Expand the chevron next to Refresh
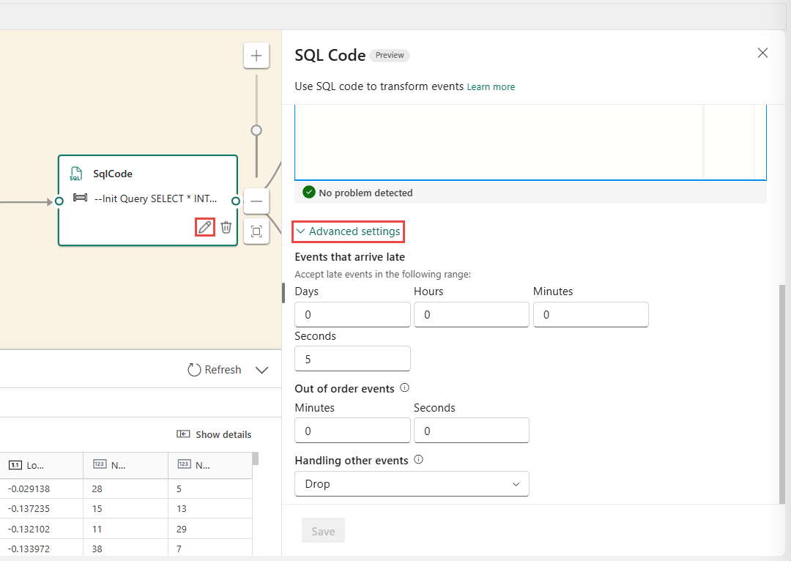The image size is (791, 561). click(x=261, y=370)
